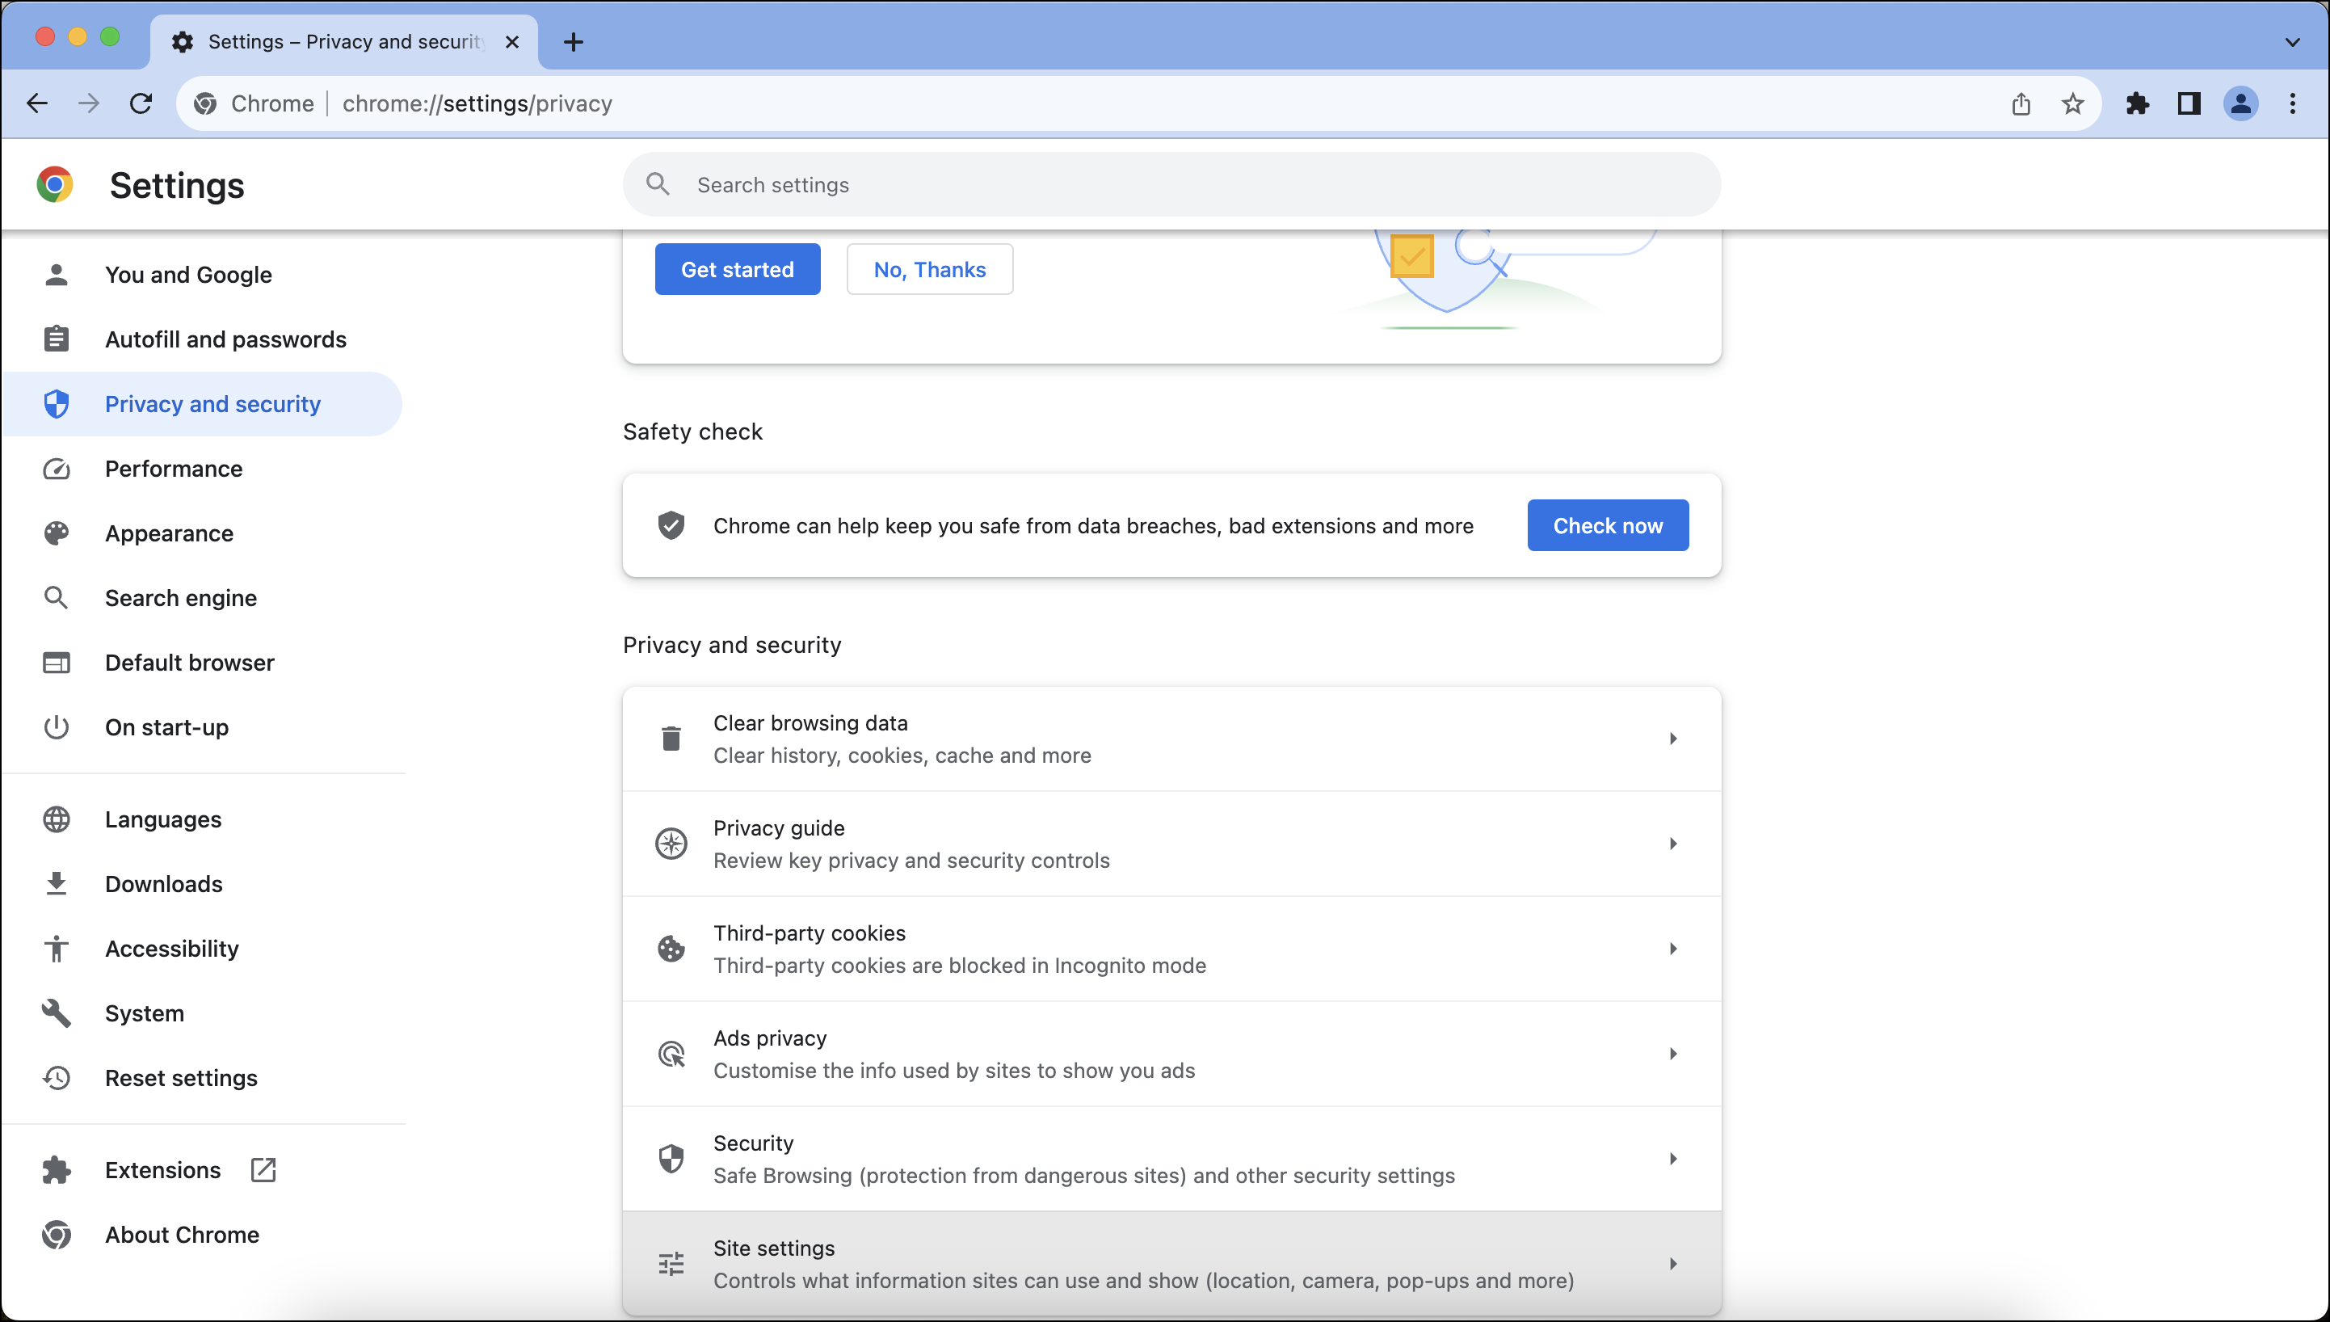
Task: Open Extensions from the sidebar
Action: pos(204,1169)
